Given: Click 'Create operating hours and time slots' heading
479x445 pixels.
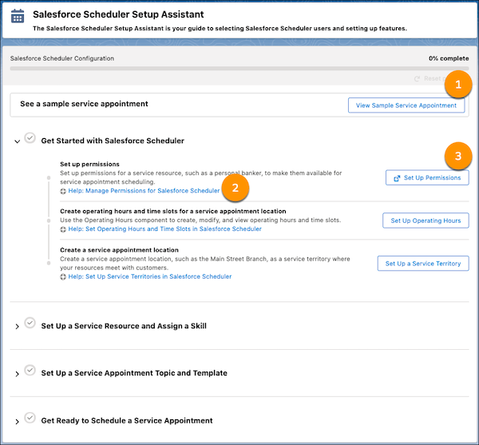Looking at the screenshot, I should point(173,211).
